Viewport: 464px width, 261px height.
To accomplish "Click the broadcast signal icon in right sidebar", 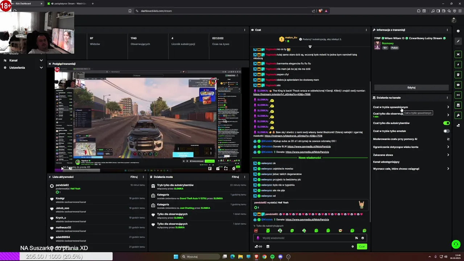I will click(458, 95).
